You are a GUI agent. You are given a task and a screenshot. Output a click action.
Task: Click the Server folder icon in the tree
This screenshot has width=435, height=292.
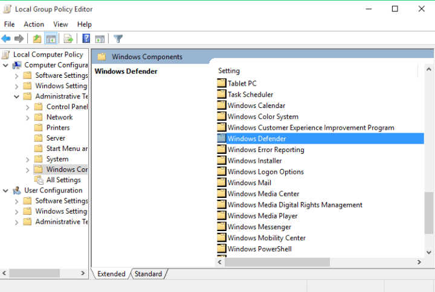[38, 138]
